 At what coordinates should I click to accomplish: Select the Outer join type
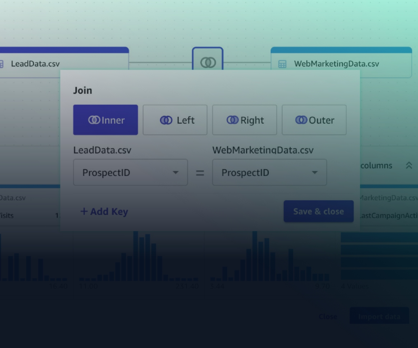314,120
